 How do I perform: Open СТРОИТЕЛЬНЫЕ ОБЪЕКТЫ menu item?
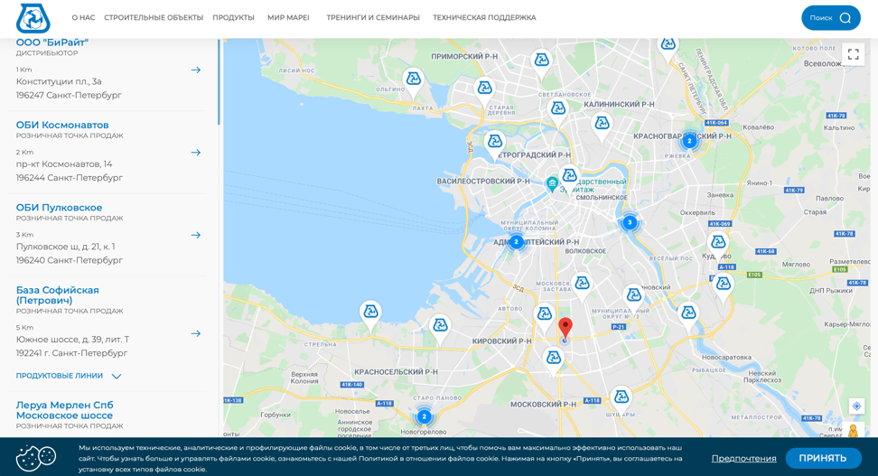154,17
